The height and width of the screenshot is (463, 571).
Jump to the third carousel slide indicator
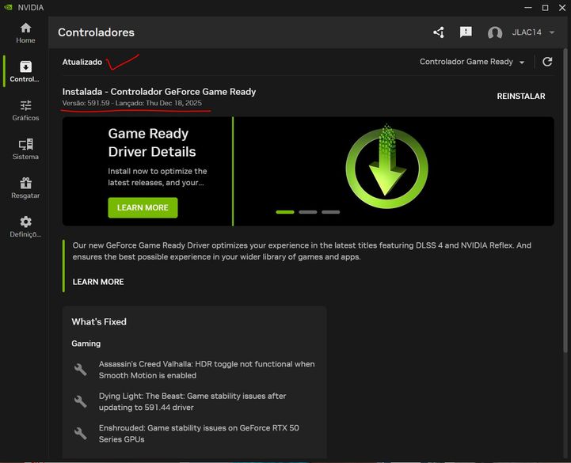tap(331, 212)
